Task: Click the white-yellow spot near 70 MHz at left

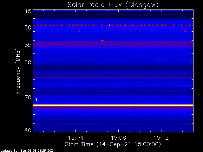Action: tap(36, 99)
